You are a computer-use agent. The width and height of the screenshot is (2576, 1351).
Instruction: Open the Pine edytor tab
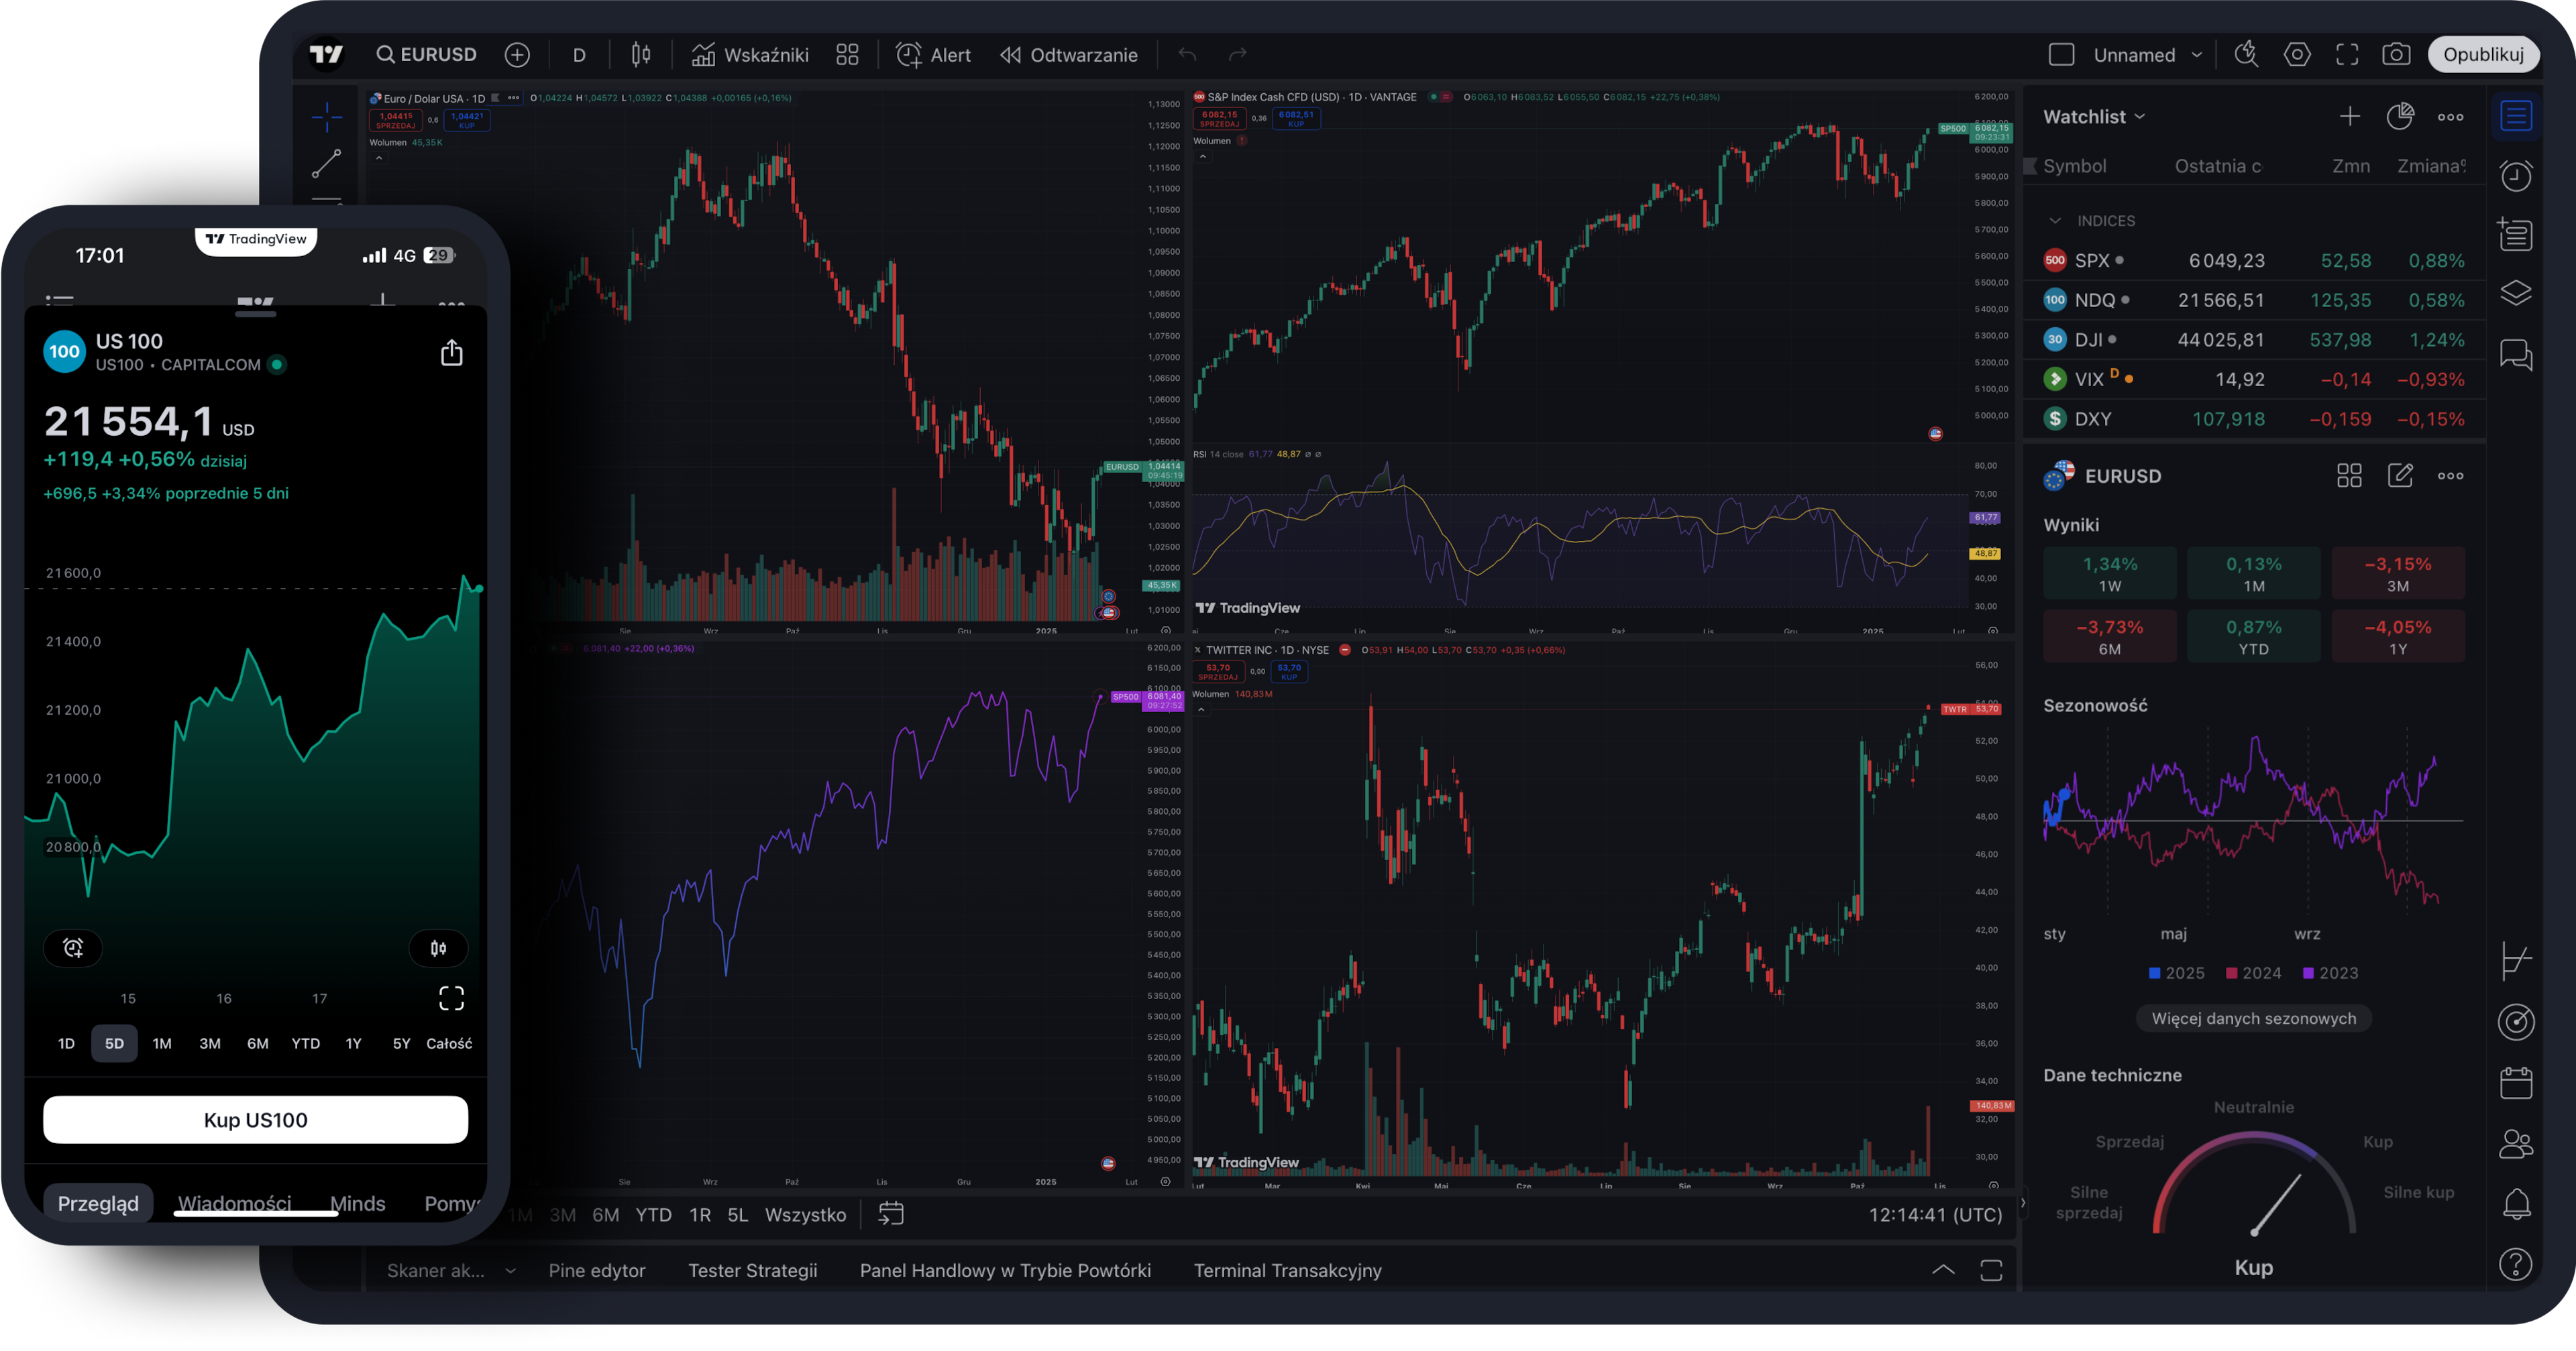[x=596, y=1270]
